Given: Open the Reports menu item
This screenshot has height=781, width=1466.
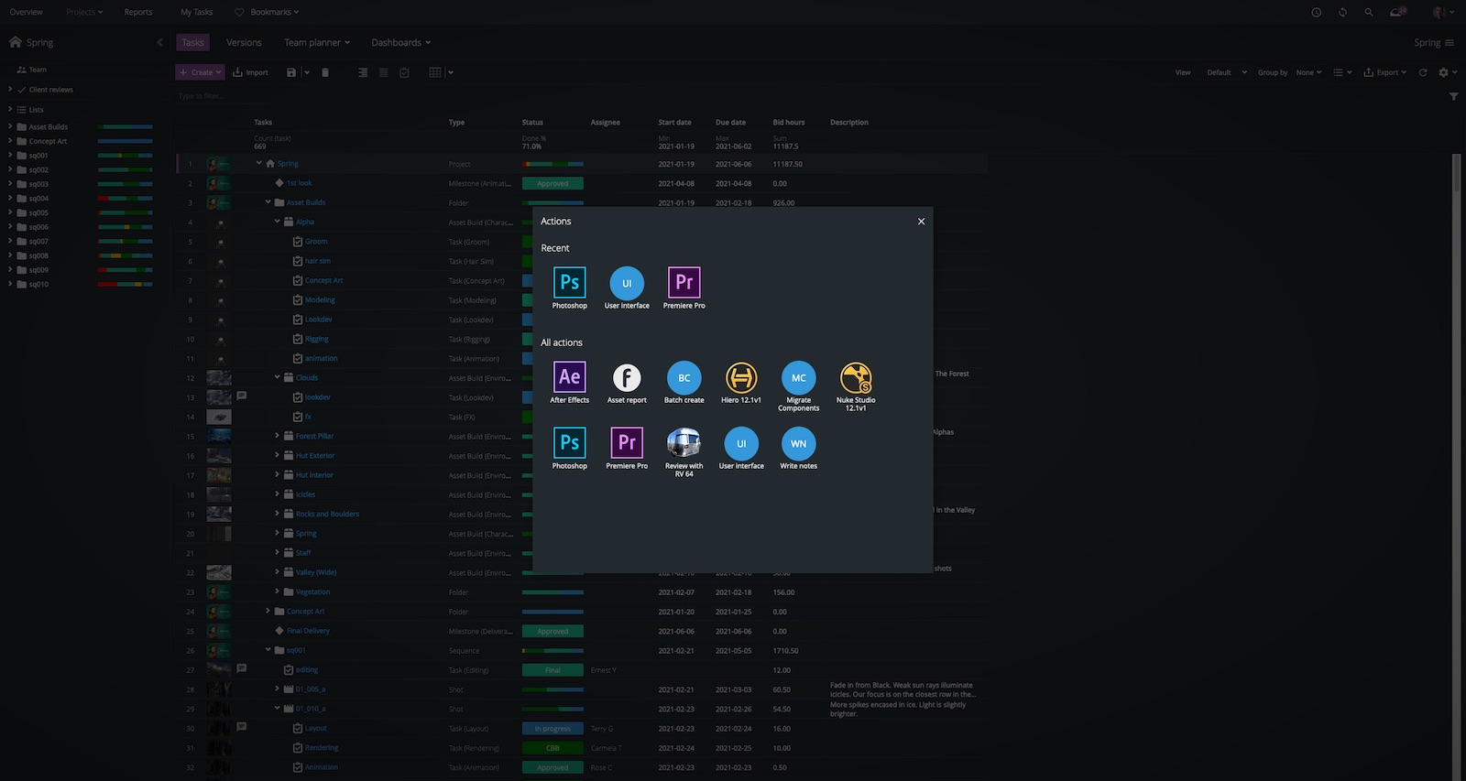Looking at the screenshot, I should pos(138,12).
